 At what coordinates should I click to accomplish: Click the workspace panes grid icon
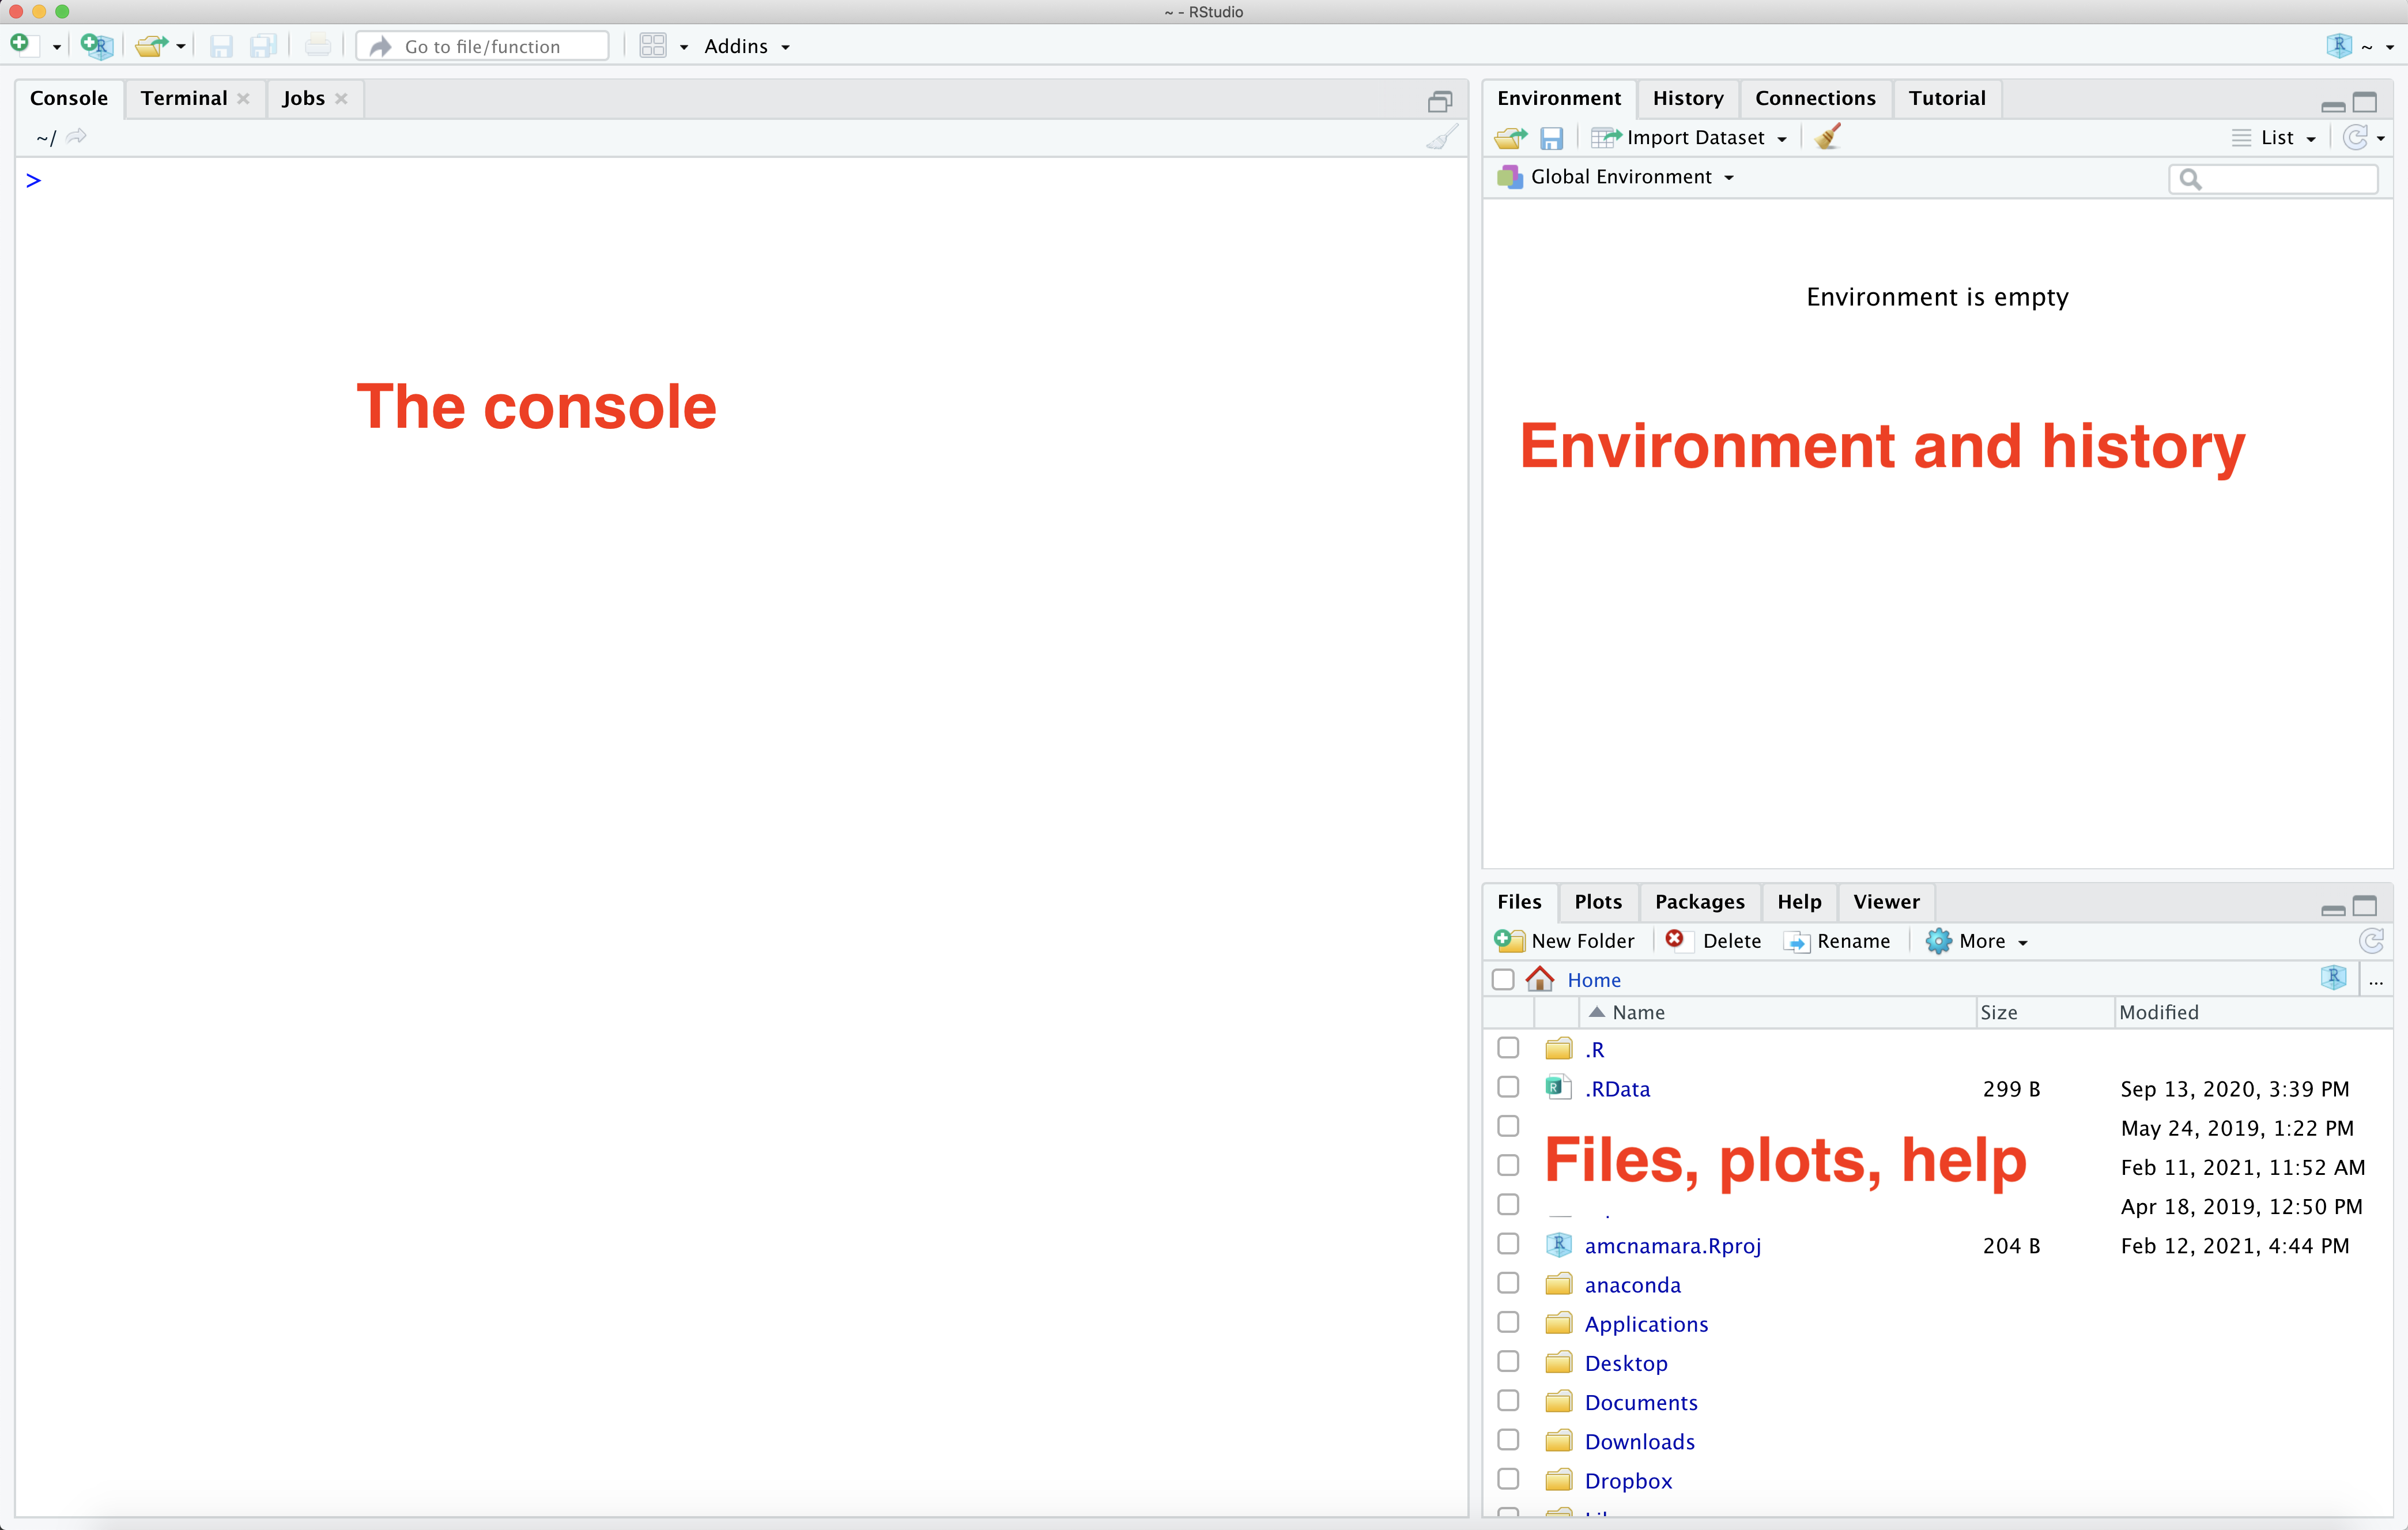[x=653, y=46]
